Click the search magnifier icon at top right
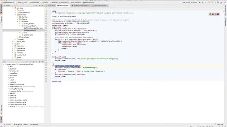 click(x=225, y=2)
